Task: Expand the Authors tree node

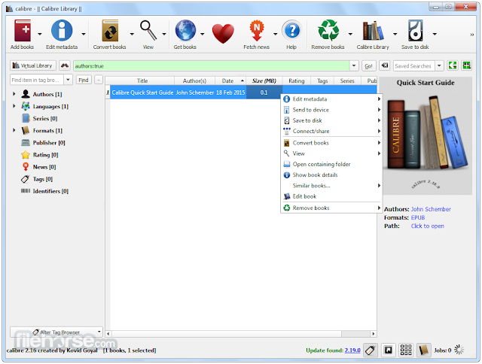Action: click(x=14, y=94)
